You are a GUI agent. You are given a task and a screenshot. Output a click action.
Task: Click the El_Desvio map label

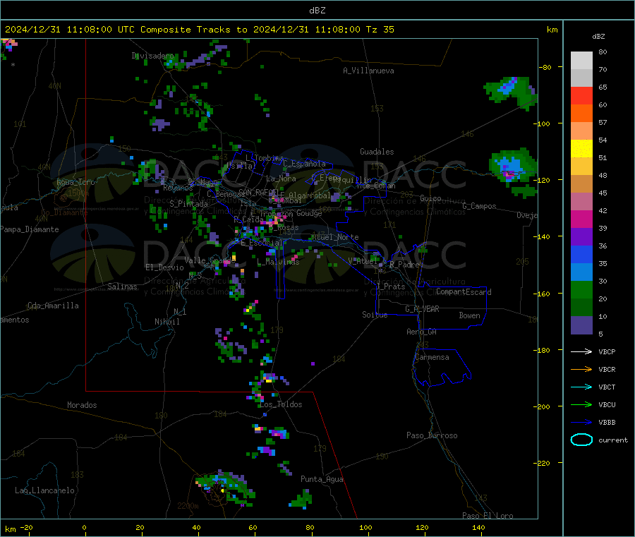(x=164, y=267)
